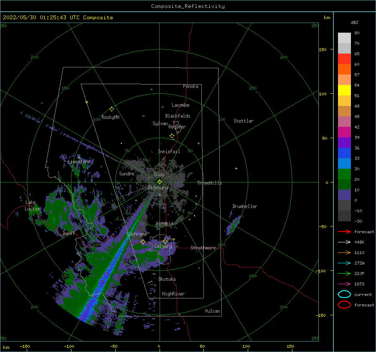
Task: Click the red swatch between 65 and 60 dBZ
Action: tap(344, 59)
